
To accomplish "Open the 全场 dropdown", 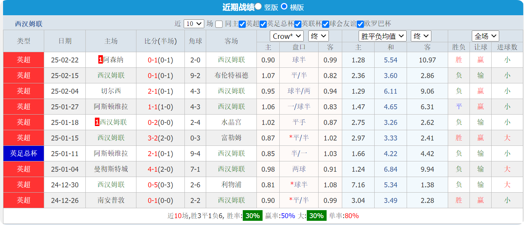I will click(x=485, y=36).
